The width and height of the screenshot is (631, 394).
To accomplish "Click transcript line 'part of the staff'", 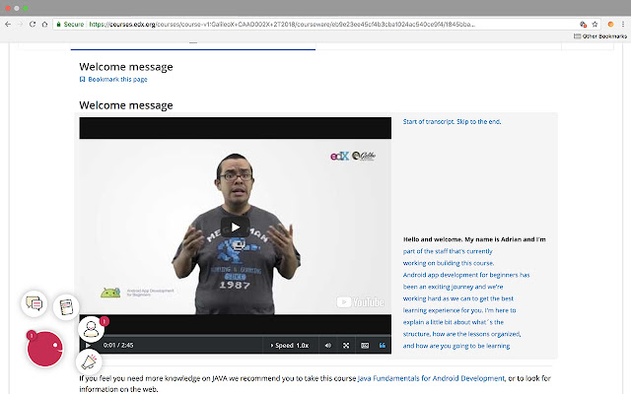I will coord(448,251).
